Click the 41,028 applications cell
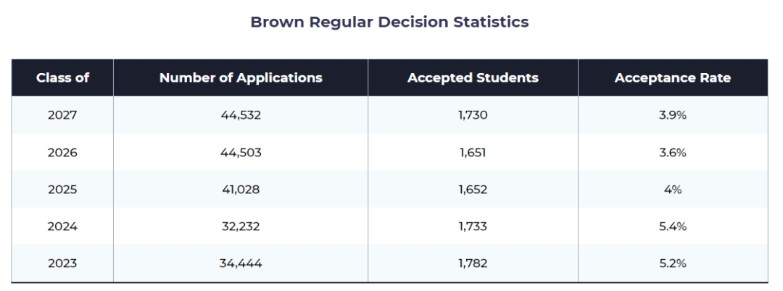Screen dimensions: 783x291 [241, 190]
